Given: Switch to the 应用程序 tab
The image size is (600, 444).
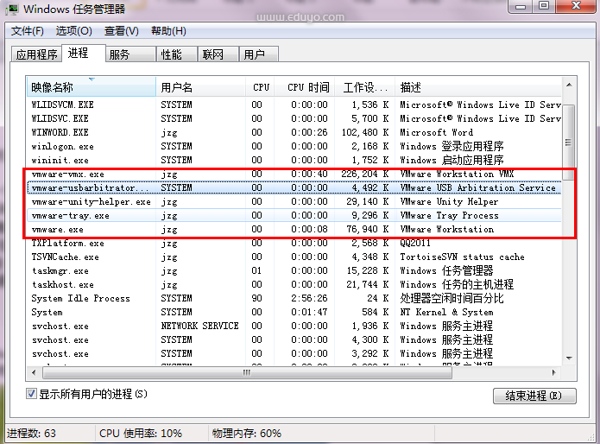Looking at the screenshot, I should [36, 54].
